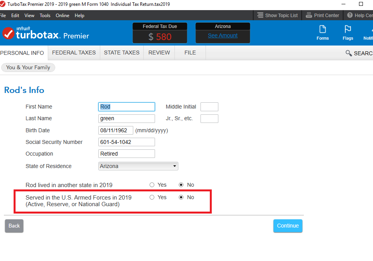Minimize the TurboTax window
373x261 pixels.
pos(343,4)
